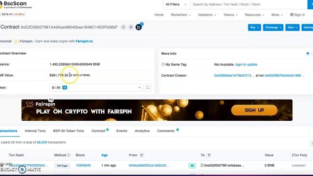Switch to the Internal Txns tab
The height and width of the screenshot is (176, 313).
click(35, 131)
